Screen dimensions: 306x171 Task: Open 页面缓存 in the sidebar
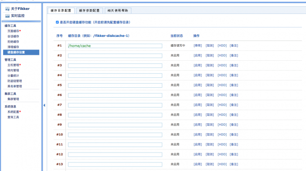pyautogui.click(x=13, y=31)
